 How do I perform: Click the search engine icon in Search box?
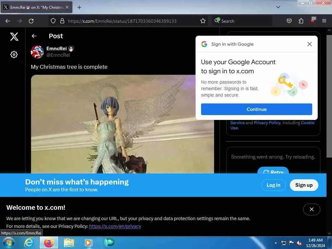tap(217, 20)
